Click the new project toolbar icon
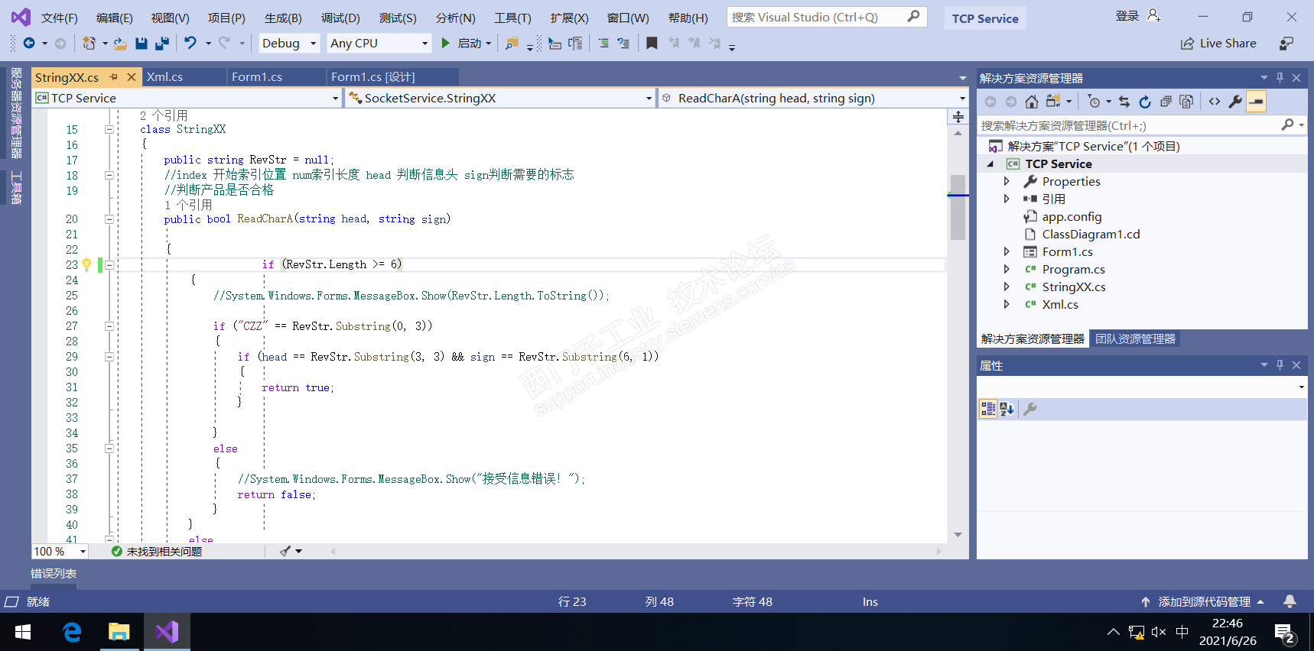The height and width of the screenshot is (651, 1314). pyautogui.click(x=89, y=44)
